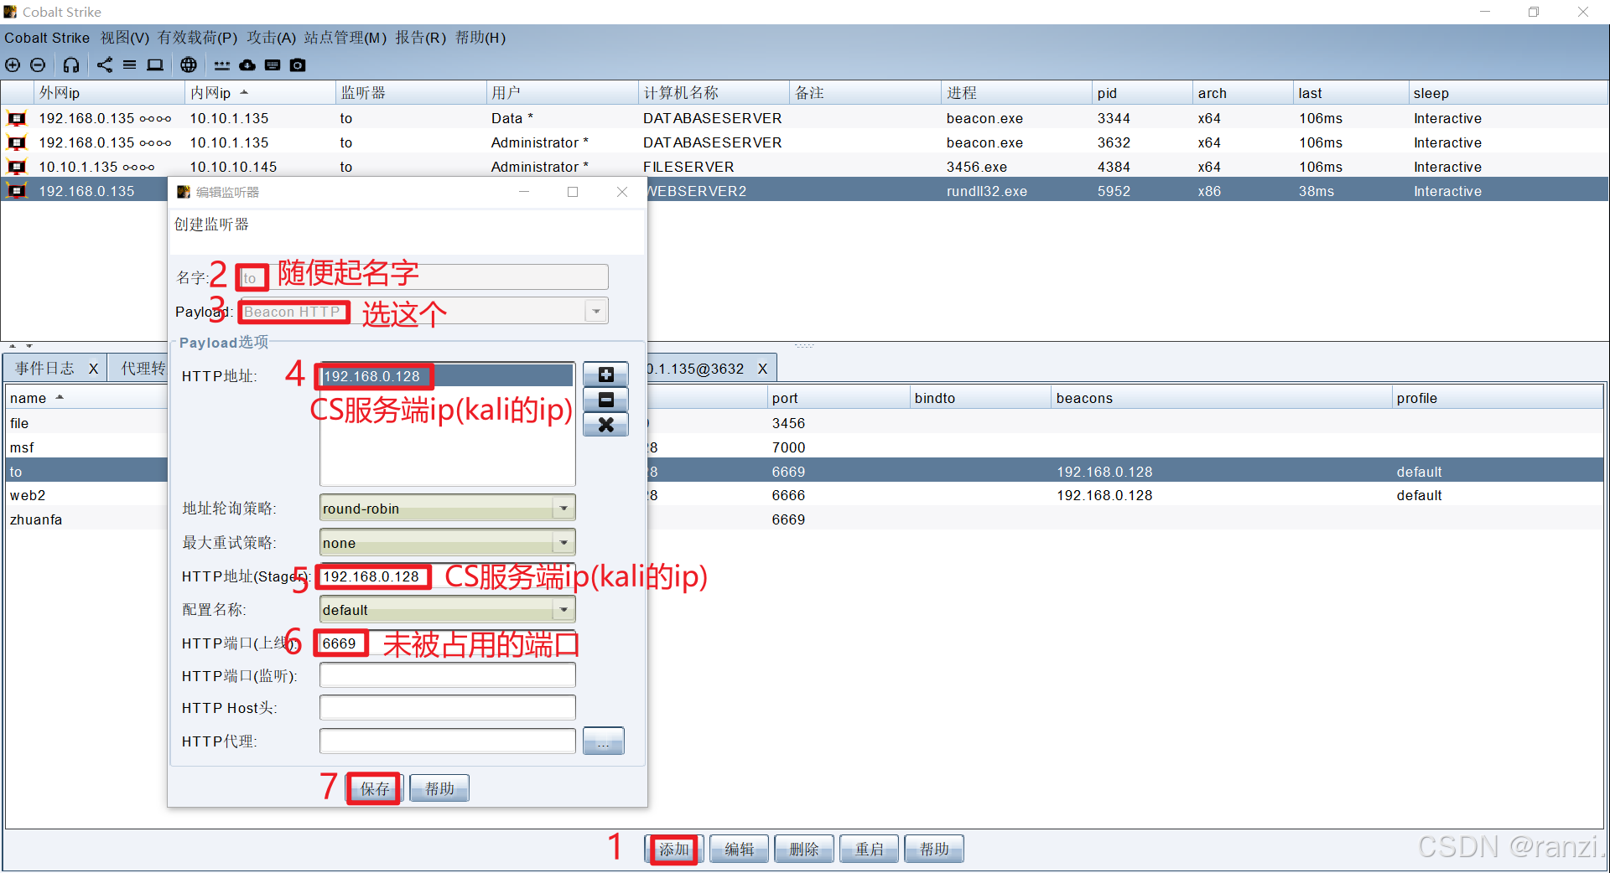Switch to the 0.1.135@3632 beacon tab
Image resolution: width=1610 pixels, height=873 pixels.
[x=696, y=369]
